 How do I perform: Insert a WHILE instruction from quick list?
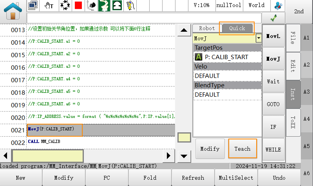pyautogui.click(x=273, y=150)
